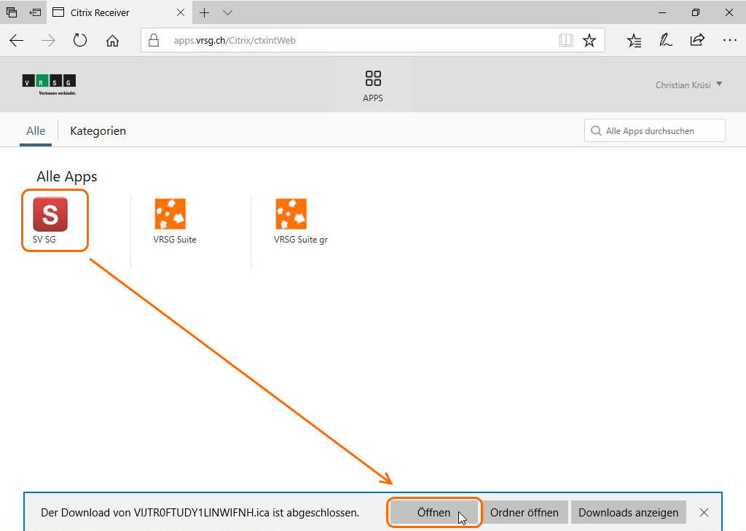Select the Alle tab
The image size is (746, 531).
[36, 131]
